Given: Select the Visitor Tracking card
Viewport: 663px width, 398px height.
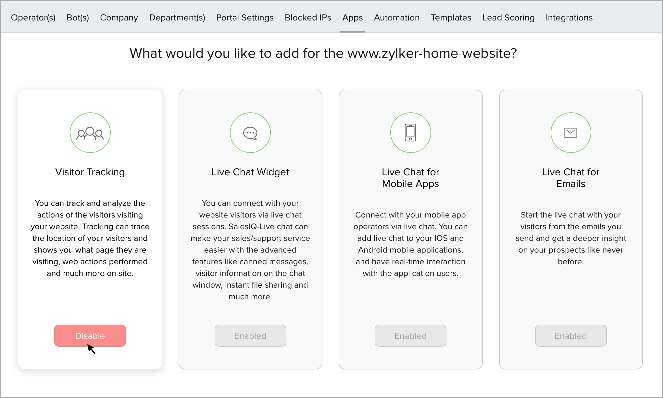Looking at the screenshot, I should [90, 227].
